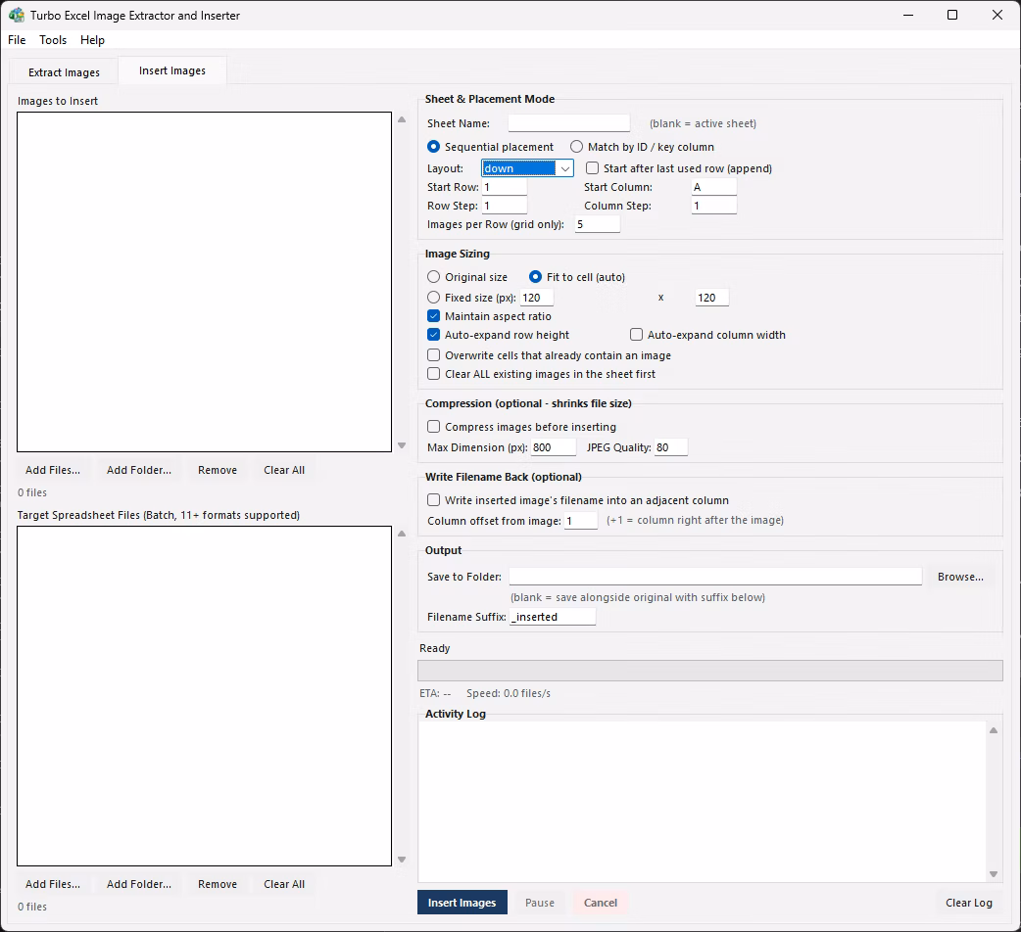Viewport: 1021px width, 932px height.
Task: Click the Pause button
Action: pos(540,903)
